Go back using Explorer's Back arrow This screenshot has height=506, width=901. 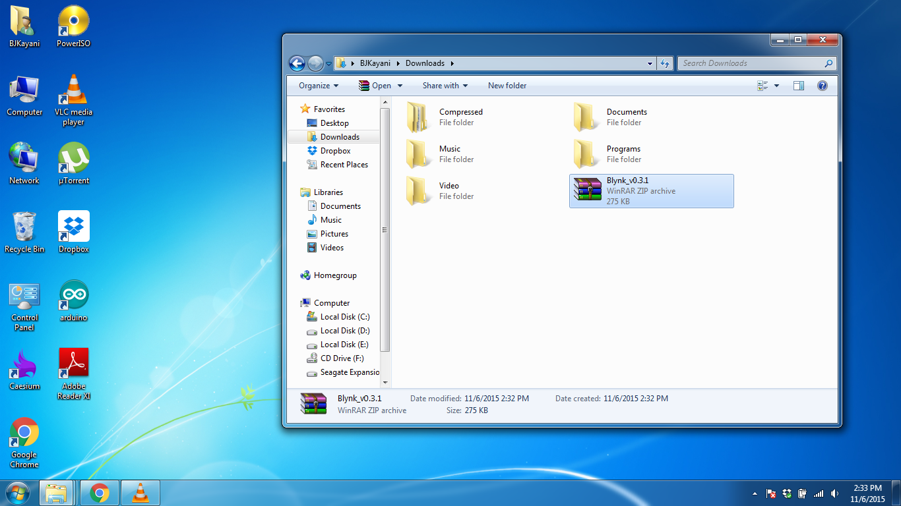point(297,63)
